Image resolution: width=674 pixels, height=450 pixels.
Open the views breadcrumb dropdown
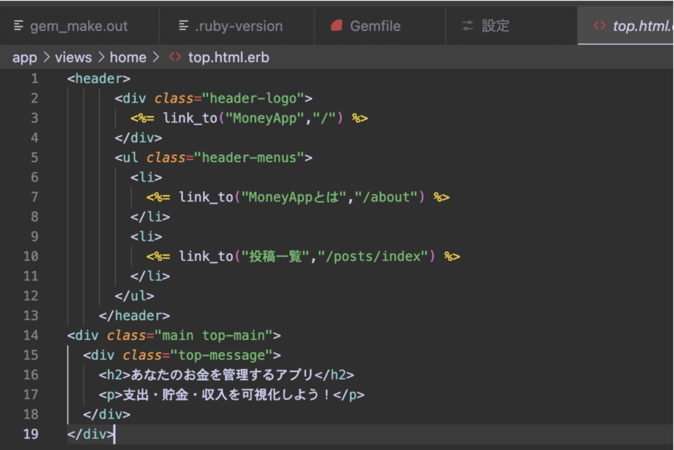[73, 57]
